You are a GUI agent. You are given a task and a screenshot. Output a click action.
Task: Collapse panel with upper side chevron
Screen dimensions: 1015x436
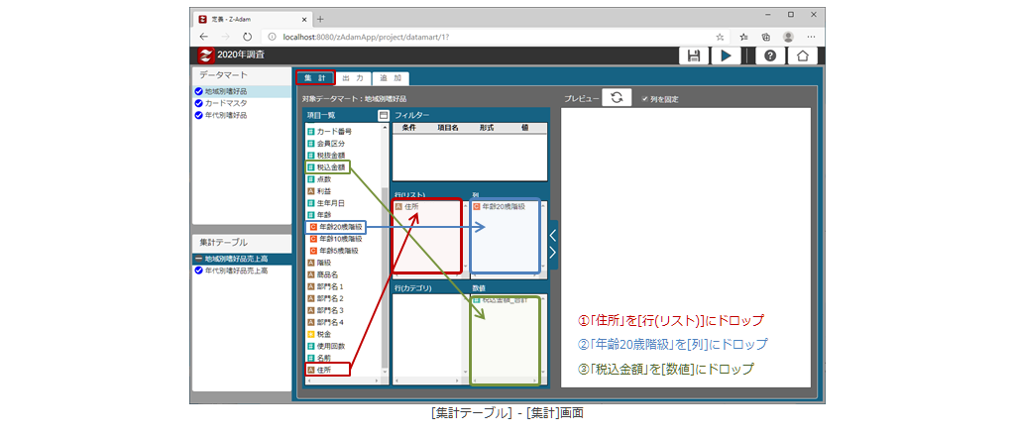[x=553, y=235]
